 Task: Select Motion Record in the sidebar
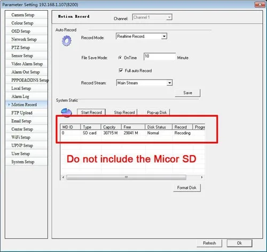[27, 105]
